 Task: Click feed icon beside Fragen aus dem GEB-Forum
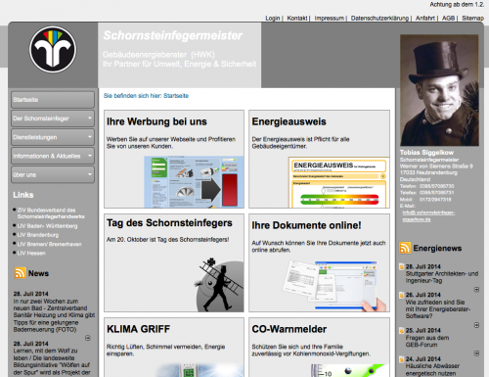[x=402, y=331]
